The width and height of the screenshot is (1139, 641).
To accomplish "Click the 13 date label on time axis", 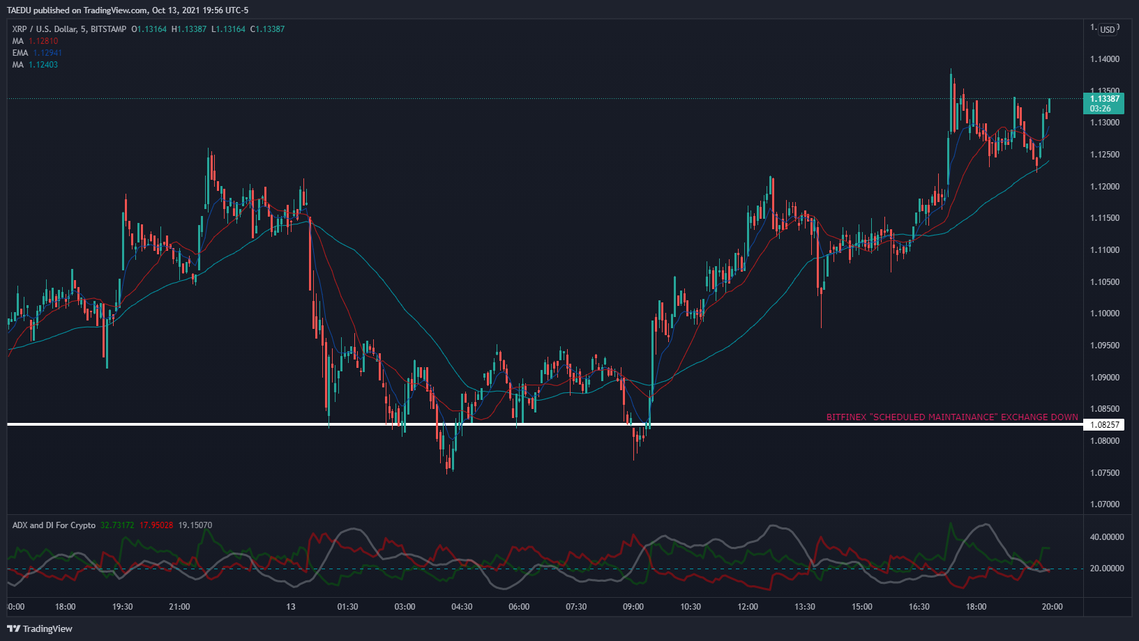I will [x=291, y=607].
